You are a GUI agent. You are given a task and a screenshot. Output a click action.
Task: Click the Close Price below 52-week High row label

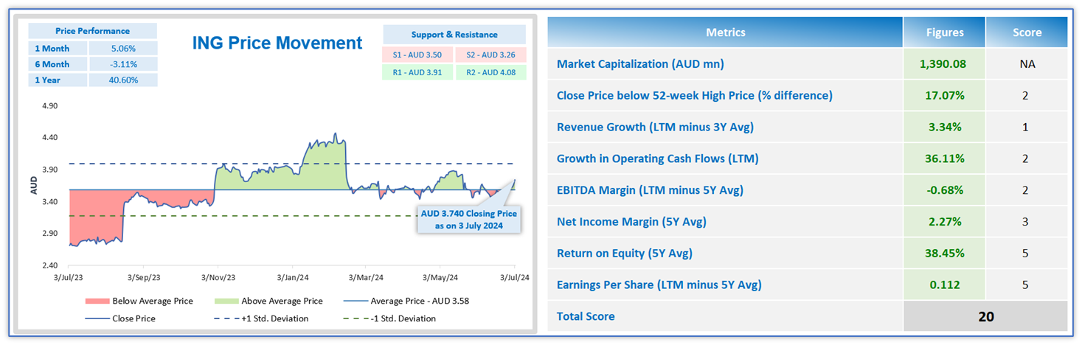[694, 95]
